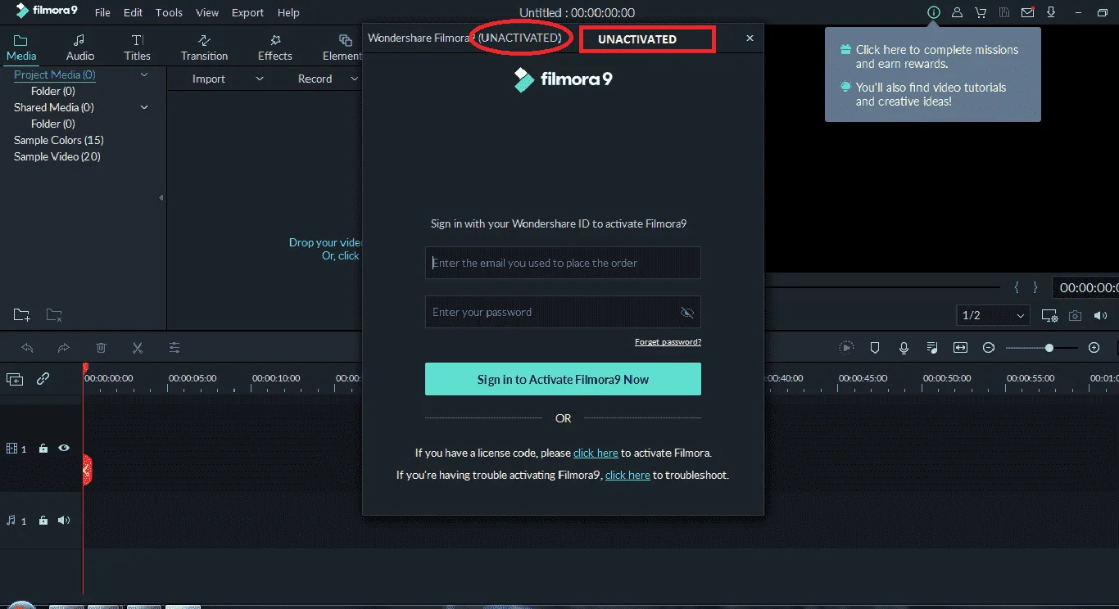Click into the password input field
Image resolution: width=1119 pixels, height=609 pixels.
[563, 312]
